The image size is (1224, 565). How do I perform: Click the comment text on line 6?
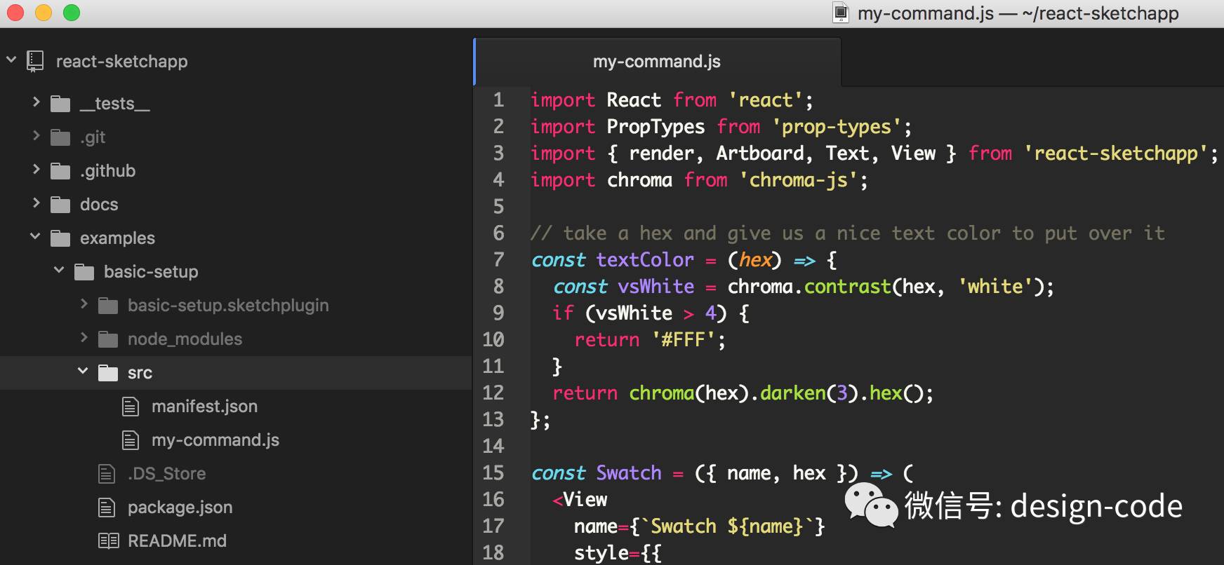tap(848, 233)
